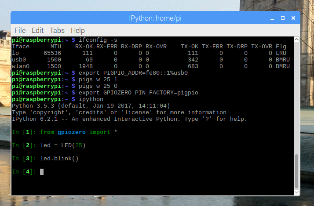Click the 'LRU' flag value
The width and height of the screenshot is (314, 206).
coord(281,53)
